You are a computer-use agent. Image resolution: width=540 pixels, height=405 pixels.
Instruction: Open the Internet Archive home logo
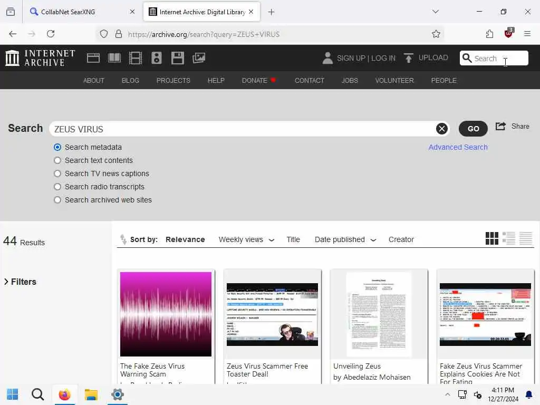40,58
